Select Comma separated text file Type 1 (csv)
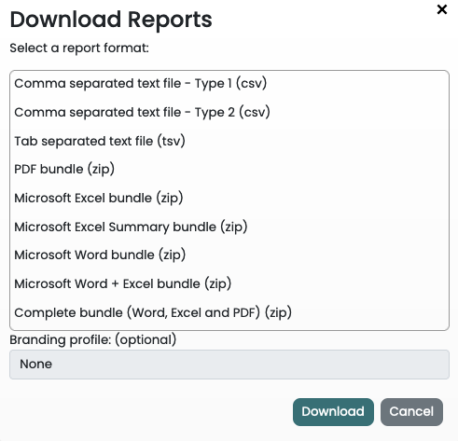This screenshot has height=441, width=458. (x=229, y=84)
